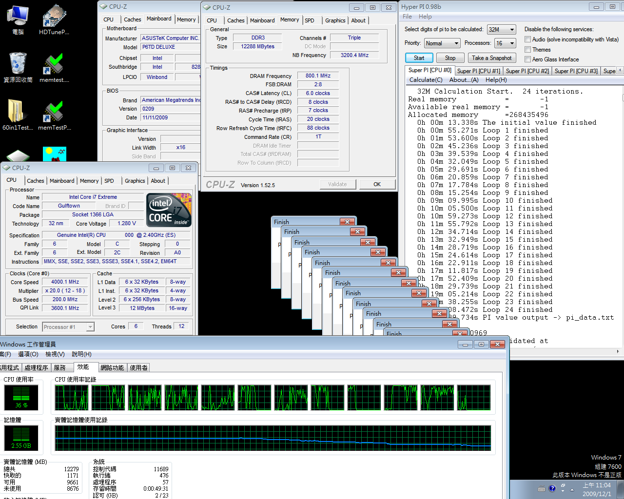Click the blue help question-mark tray icon
The height and width of the screenshot is (499, 624).
(552, 488)
